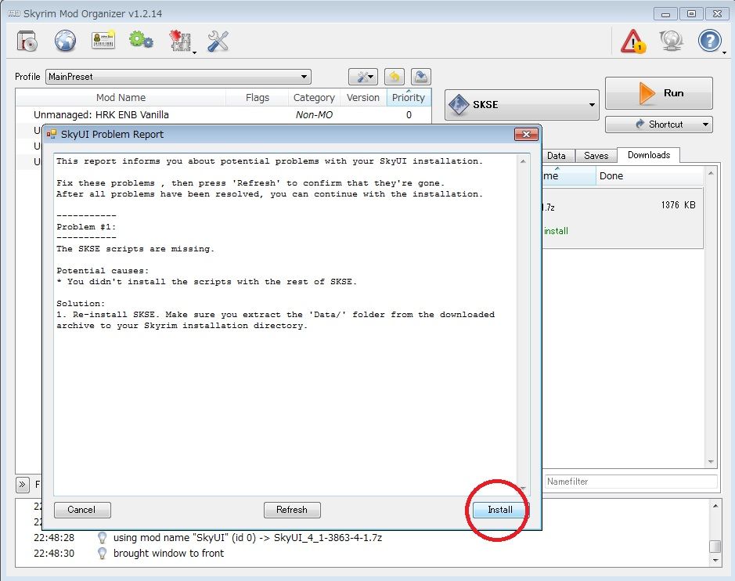Click scroll up arrow of log panel
The width and height of the screenshot is (735, 581).
coord(715,506)
